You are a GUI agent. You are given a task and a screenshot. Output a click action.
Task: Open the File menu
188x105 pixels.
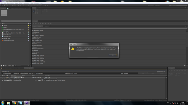coord(1,3)
